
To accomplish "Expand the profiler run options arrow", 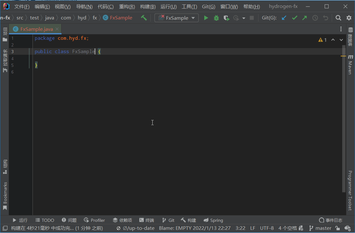I will pyautogui.click(x=244, y=18).
